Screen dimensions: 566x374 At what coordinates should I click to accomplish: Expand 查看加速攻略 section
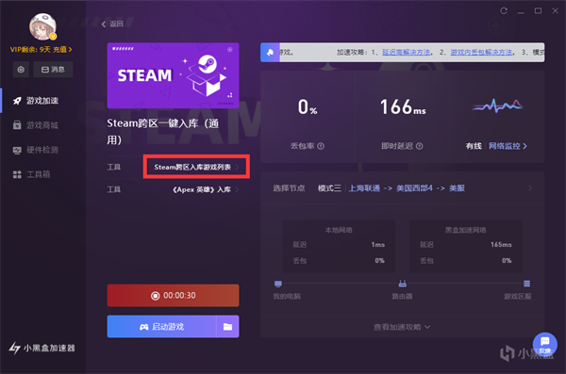[x=402, y=327]
